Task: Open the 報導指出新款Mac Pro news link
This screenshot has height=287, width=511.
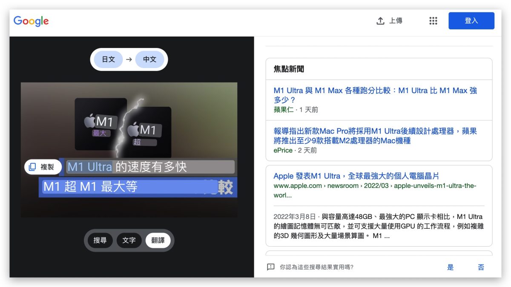Action: (x=375, y=136)
